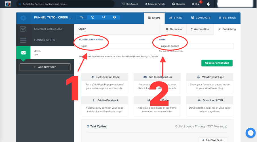Image resolution: width=257 pixels, height=142 pixels.
Task: Click the Download HTML arrow icon
Action: (199, 100)
